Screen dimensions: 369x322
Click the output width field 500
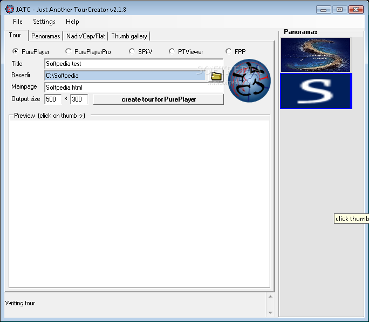[x=53, y=99]
